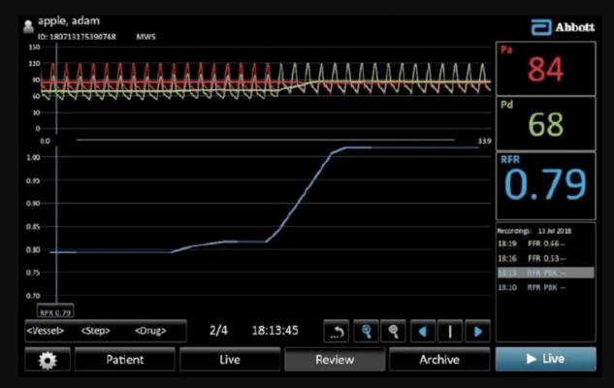Open the Drug selector

coord(149,331)
